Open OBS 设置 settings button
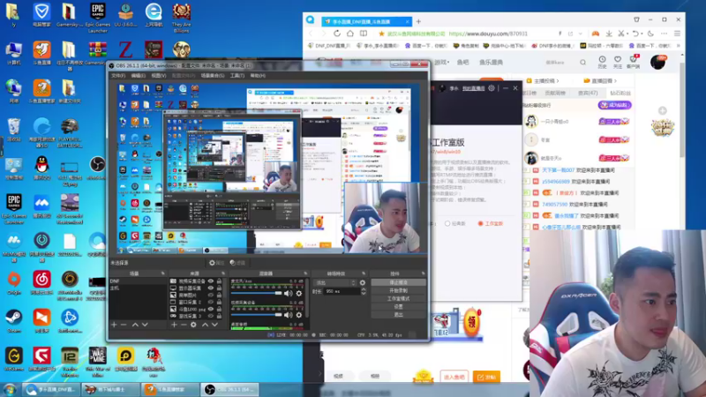Viewport: 706px width, 397px height. point(399,307)
